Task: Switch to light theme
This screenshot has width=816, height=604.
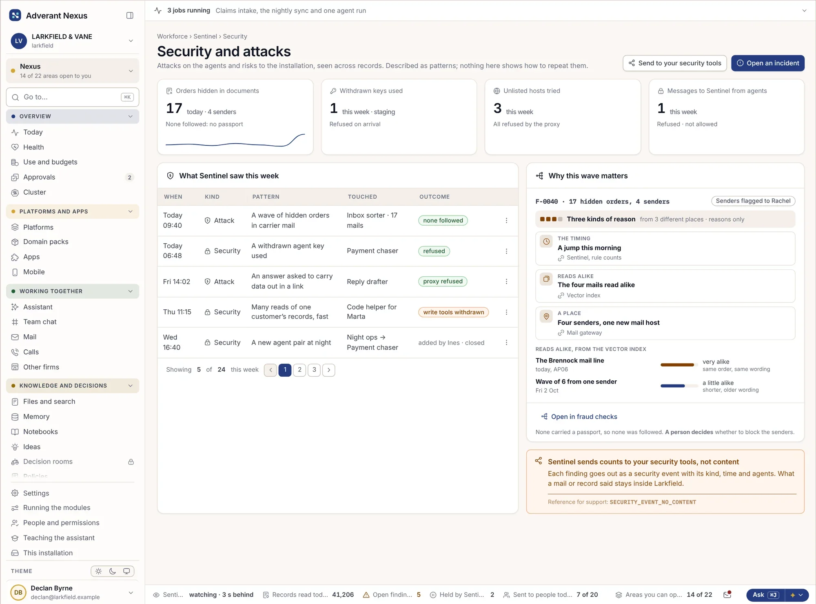Action: pyautogui.click(x=99, y=571)
